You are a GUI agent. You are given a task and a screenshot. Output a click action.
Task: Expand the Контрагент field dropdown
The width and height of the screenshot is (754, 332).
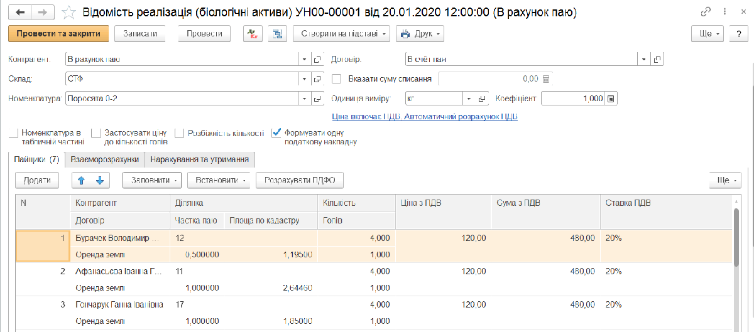[304, 60]
